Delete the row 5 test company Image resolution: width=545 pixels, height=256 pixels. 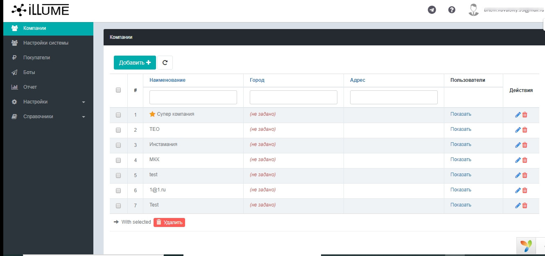[x=525, y=175]
